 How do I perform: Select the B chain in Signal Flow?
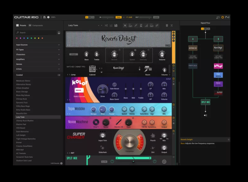coord(218,39)
